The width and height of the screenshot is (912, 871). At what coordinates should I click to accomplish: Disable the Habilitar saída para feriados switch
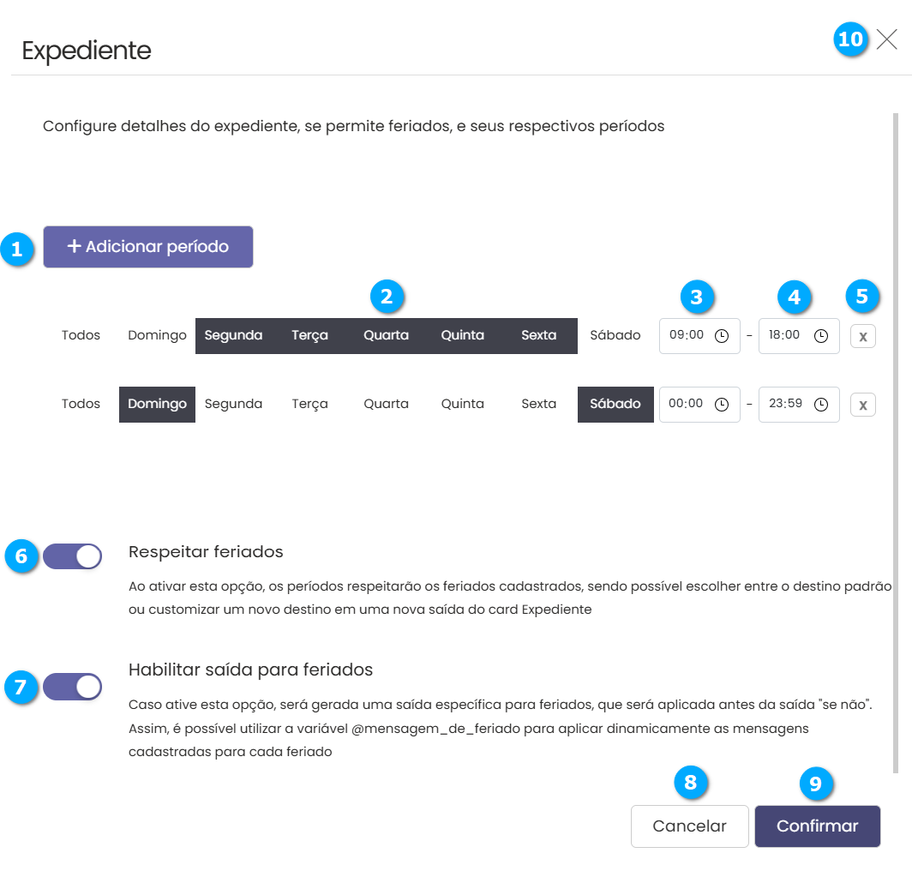pyautogui.click(x=73, y=687)
